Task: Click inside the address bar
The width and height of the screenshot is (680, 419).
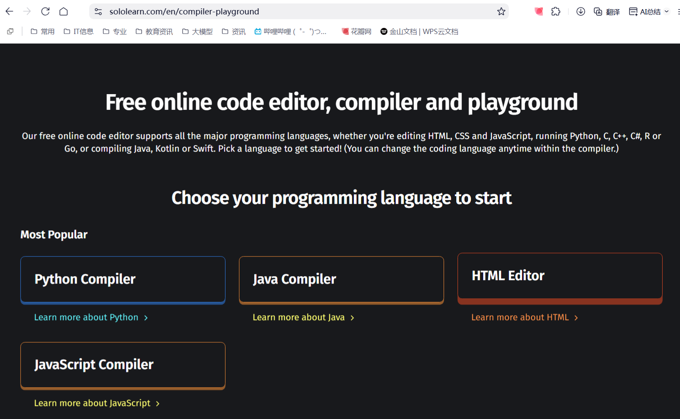Action: coord(261,11)
